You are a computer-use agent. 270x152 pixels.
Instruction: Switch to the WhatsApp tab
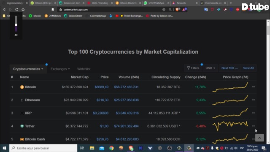[x=157, y=3]
